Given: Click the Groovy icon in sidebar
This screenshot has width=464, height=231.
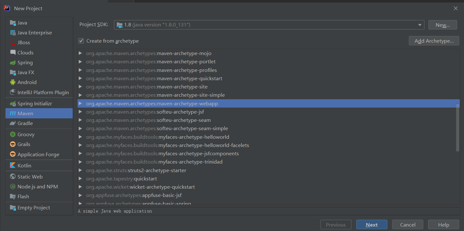Looking at the screenshot, I should coord(13,134).
